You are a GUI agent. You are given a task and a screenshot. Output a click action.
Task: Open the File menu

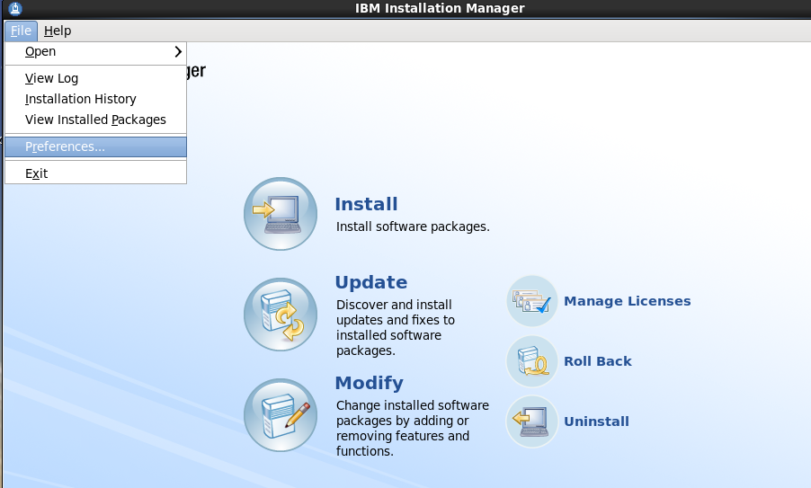[x=21, y=31]
